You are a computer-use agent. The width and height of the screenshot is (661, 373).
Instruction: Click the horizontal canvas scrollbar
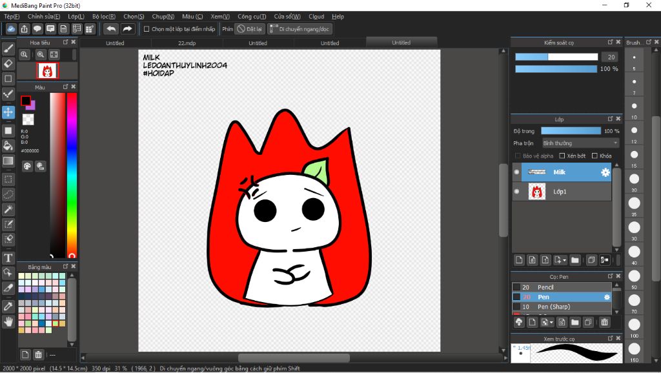pyautogui.click(x=294, y=358)
